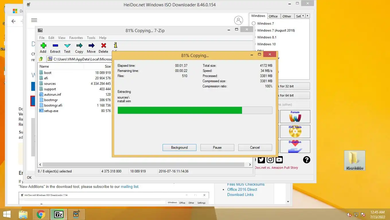Click the Copy toolbar icon in 7-Zip

pos(79,46)
